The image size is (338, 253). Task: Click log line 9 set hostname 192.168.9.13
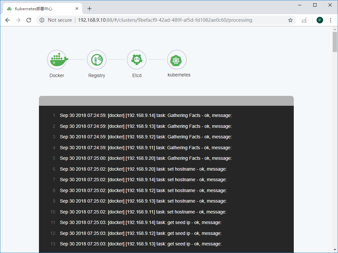[x=143, y=201]
